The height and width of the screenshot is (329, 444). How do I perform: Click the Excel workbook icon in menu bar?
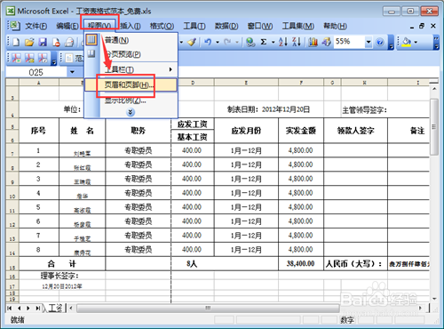tap(15, 26)
